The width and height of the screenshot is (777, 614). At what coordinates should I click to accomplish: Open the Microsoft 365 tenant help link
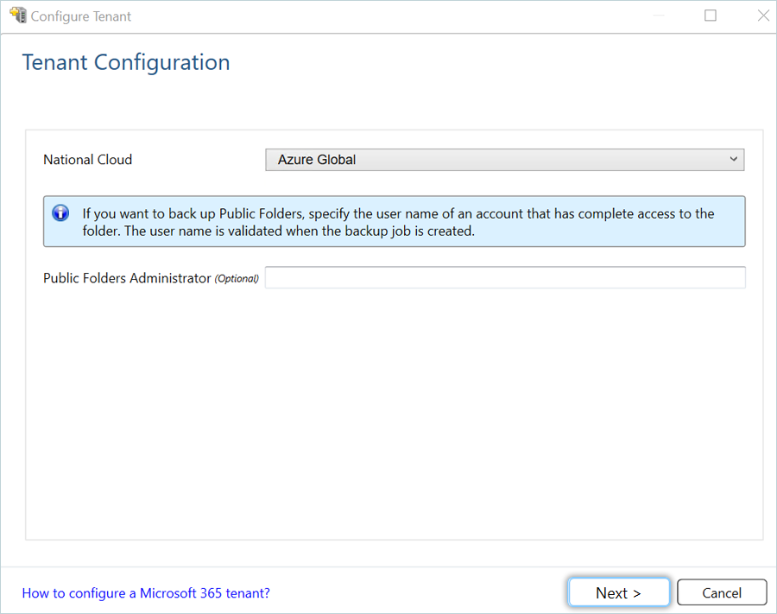click(x=146, y=593)
